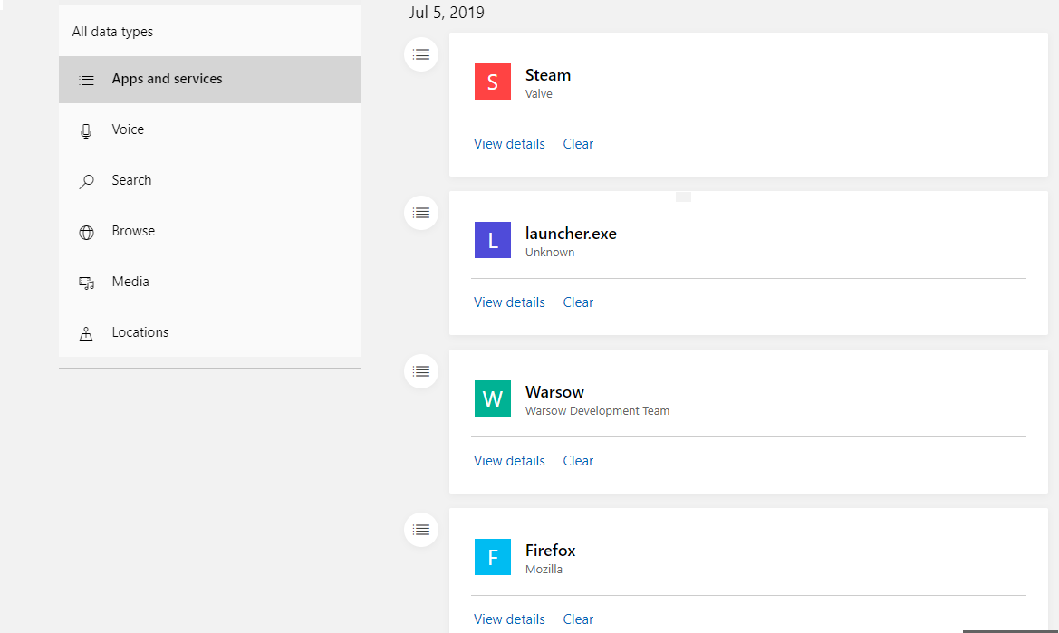
Task: Click the Media icon in sidebar
Action: click(x=86, y=283)
